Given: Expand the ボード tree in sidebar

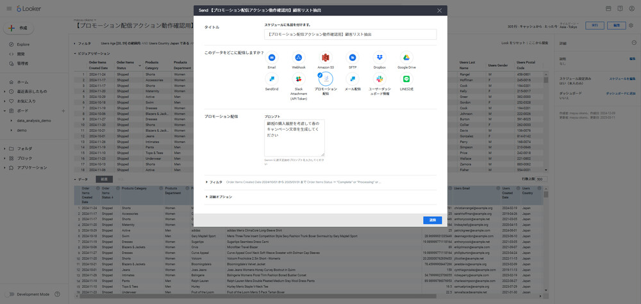Looking at the screenshot, I should (4, 110).
